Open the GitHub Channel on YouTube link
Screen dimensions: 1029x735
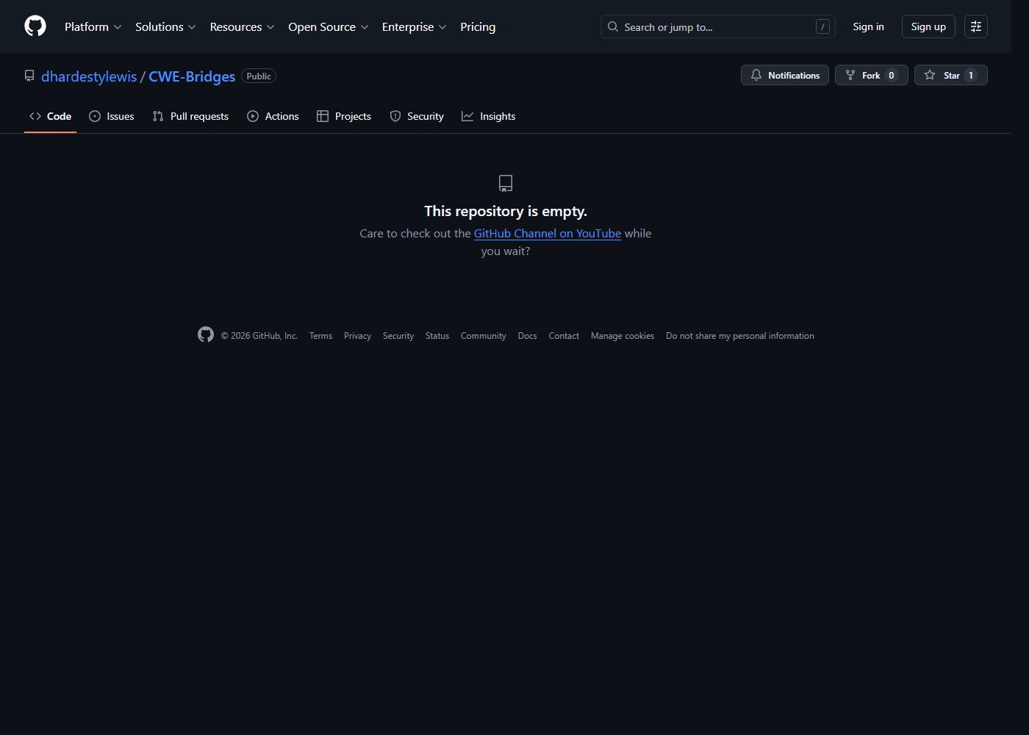tap(547, 233)
